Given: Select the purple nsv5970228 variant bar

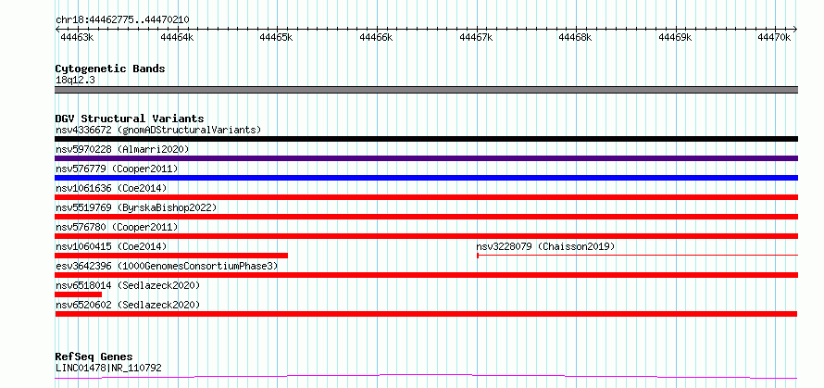Looking at the screenshot, I should (426, 158).
